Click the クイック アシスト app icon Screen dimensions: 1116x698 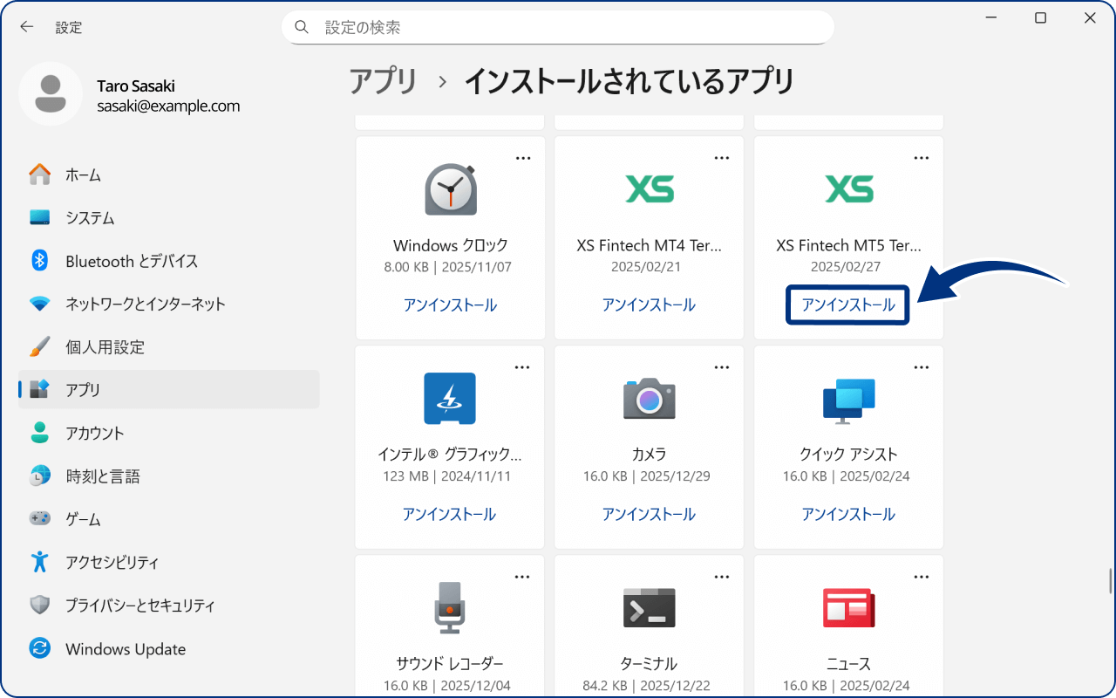click(x=848, y=399)
